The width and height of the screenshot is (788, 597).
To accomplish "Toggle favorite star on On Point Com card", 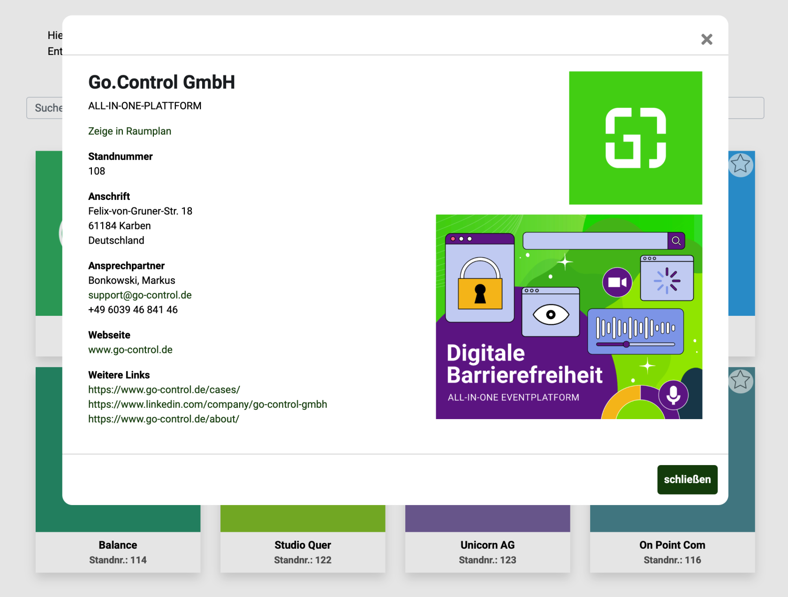I will point(741,380).
